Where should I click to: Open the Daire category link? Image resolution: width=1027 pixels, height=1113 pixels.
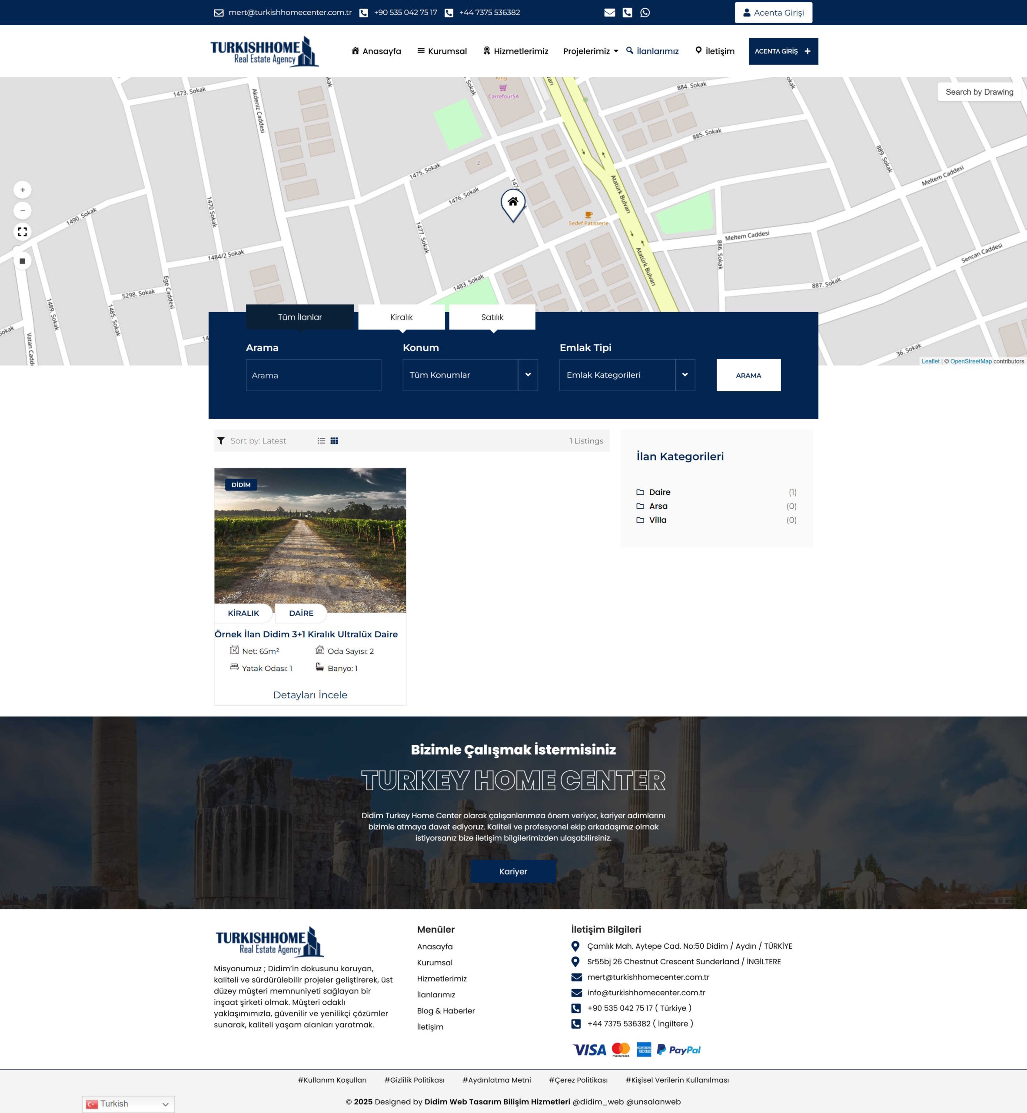coord(660,492)
